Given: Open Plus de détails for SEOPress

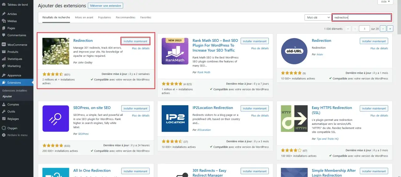Looking at the screenshot, I should click(141, 116).
